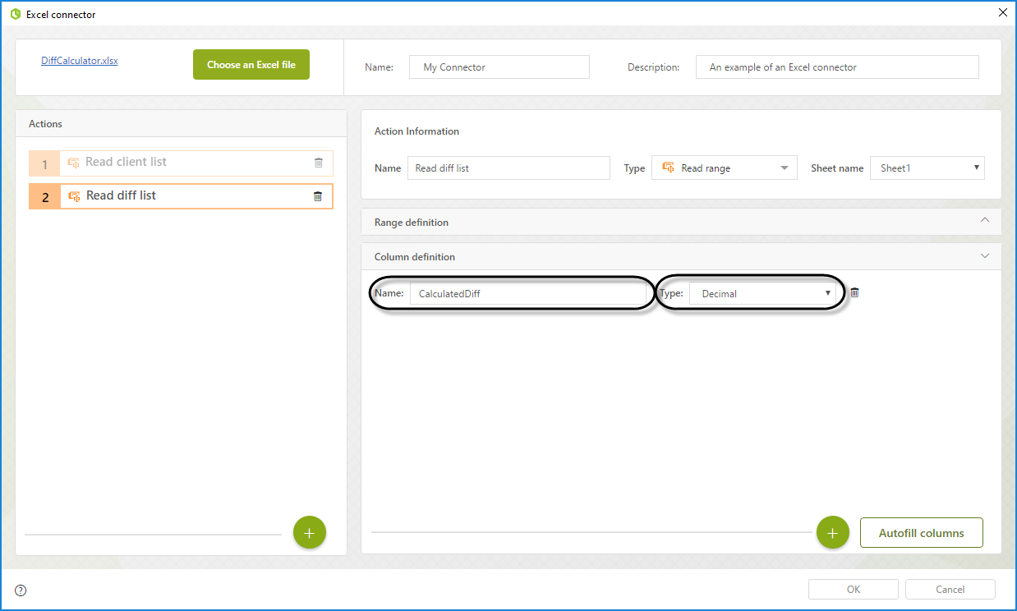Screen dimensions: 1017x611
Task: Click the Read diff list action icon
Action: pos(74,196)
